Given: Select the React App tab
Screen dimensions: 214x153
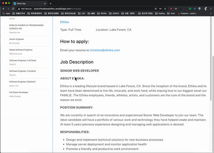Looking at the screenshot, I should [30, 4].
